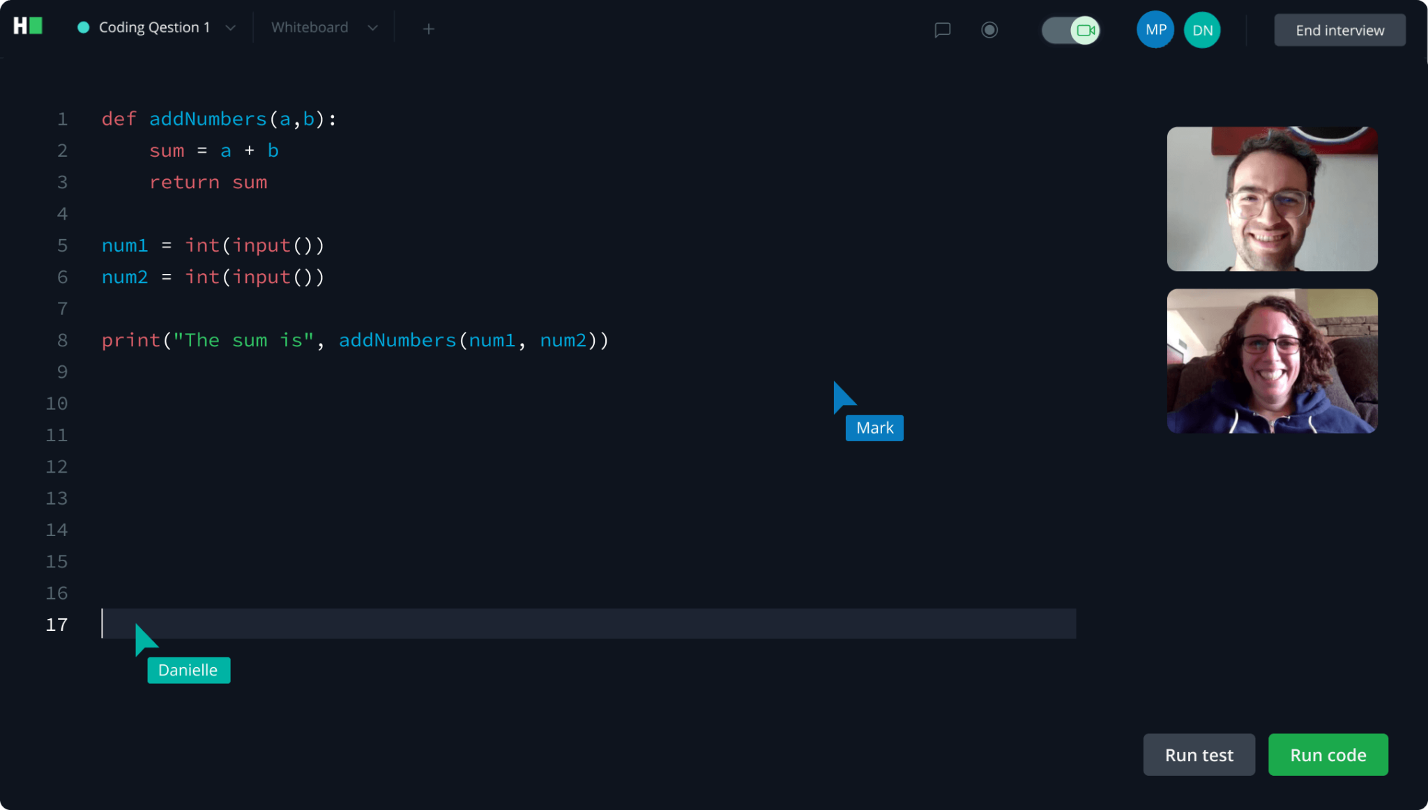
Task: Open the chat panel
Action: (x=941, y=29)
